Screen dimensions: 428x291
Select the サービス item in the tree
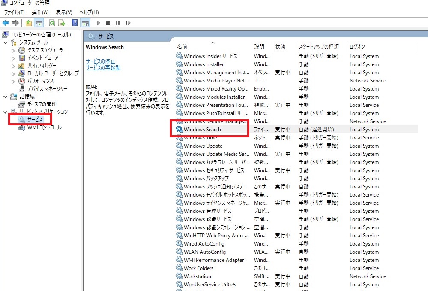tap(35, 119)
